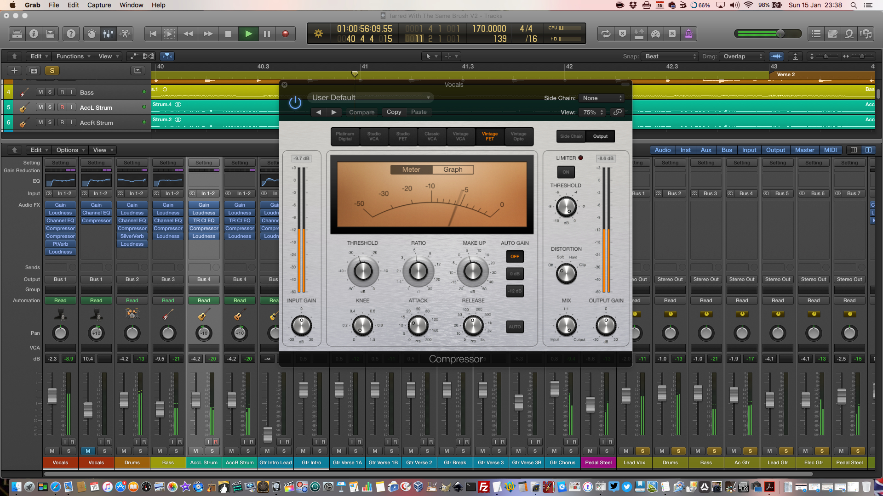
Task: Record-enable the AccL Strum track
Action: pyautogui.click(x=62, y=107)
